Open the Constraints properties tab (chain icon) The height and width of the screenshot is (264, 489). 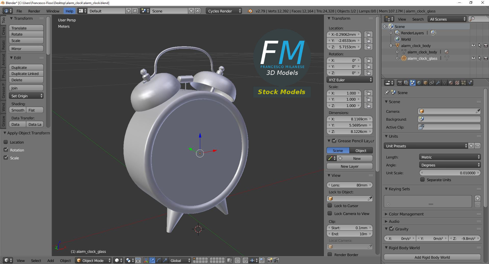point(432,83)
